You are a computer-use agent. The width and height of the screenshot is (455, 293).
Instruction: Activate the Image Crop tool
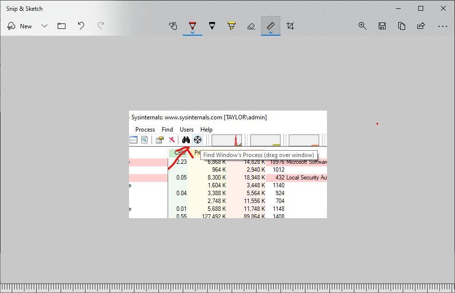[290, 26]
